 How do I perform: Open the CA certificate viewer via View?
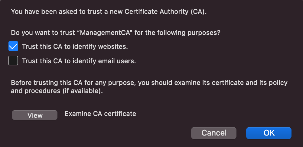[x=35, y=115]
